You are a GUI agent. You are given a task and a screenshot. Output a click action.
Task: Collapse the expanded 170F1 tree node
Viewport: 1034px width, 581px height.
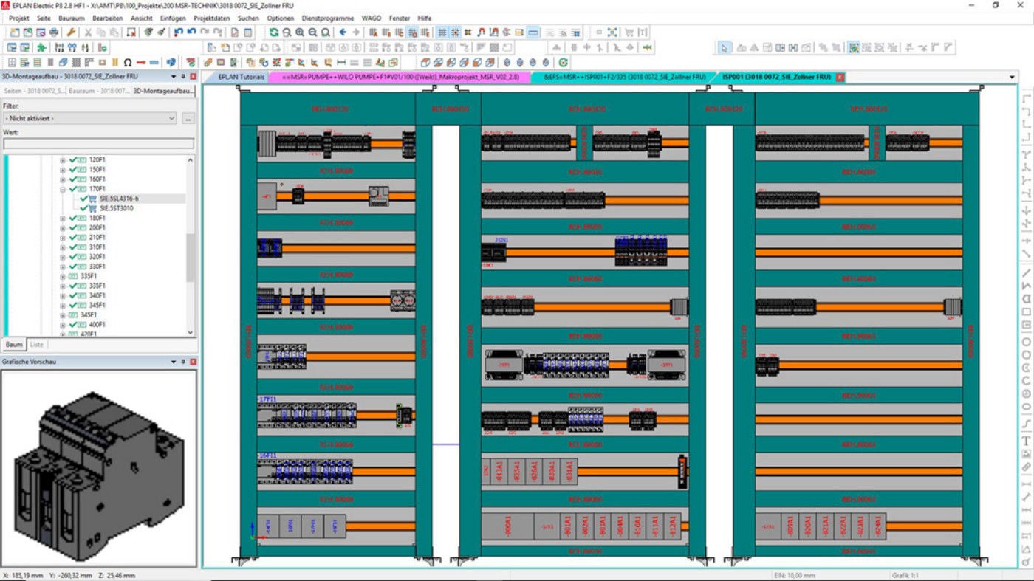coord(62,188)
